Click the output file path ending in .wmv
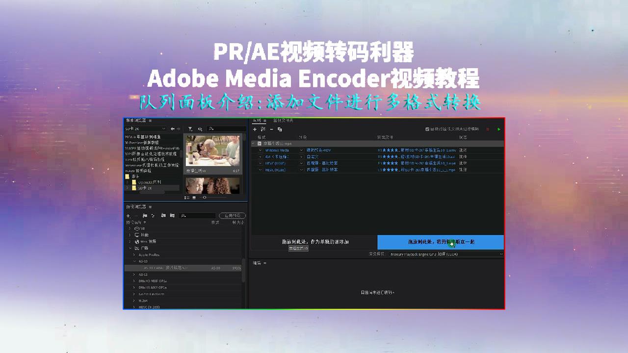 pos(417,150)
